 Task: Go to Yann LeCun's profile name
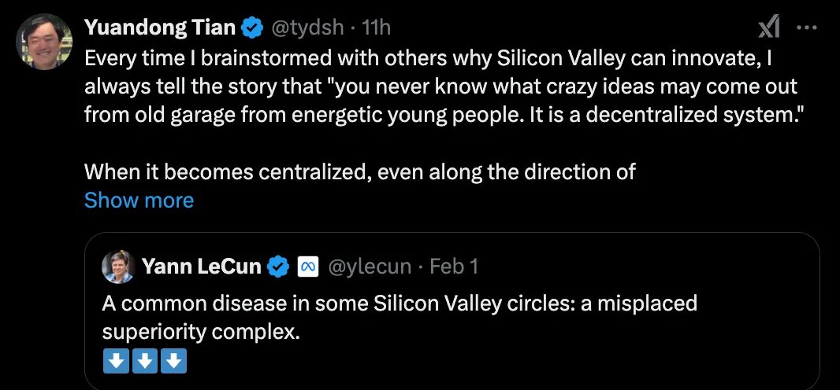pyautogui.click(x=202, y=267)
